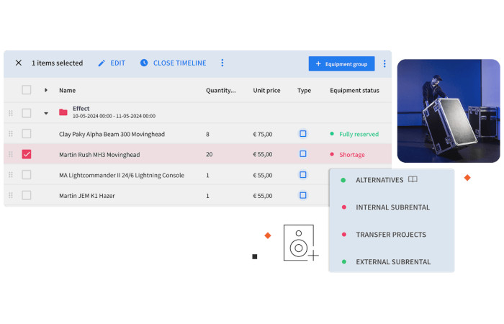
Task: Click the 1 items selected label
Action: [x=57, y=63]
